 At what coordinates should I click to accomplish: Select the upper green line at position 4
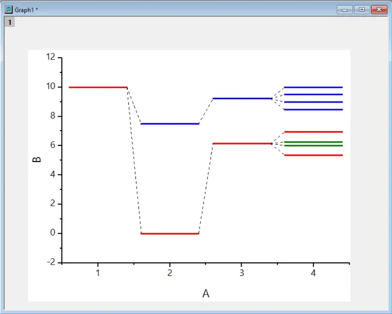tap(314, 142)
